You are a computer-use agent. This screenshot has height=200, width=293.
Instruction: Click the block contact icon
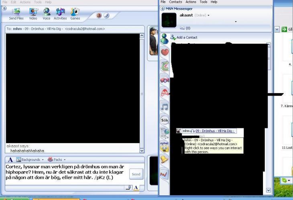point(99,16)
